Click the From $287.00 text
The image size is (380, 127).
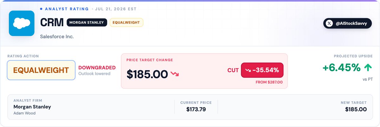(269, 82)
